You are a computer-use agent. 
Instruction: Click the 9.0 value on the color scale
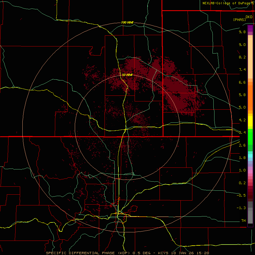click(242, 44)
